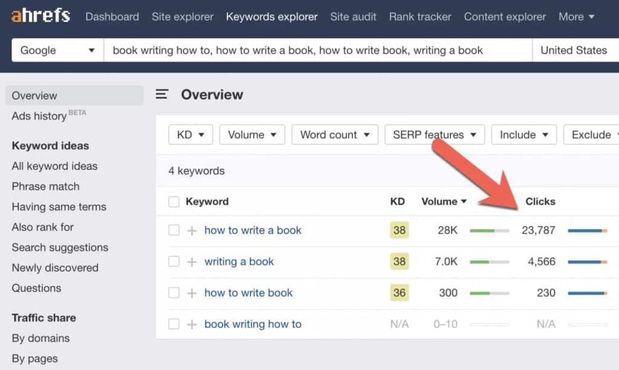Expand the More menu in top navigation
This screenshot has height=370, width=619.
click(576, 17)
